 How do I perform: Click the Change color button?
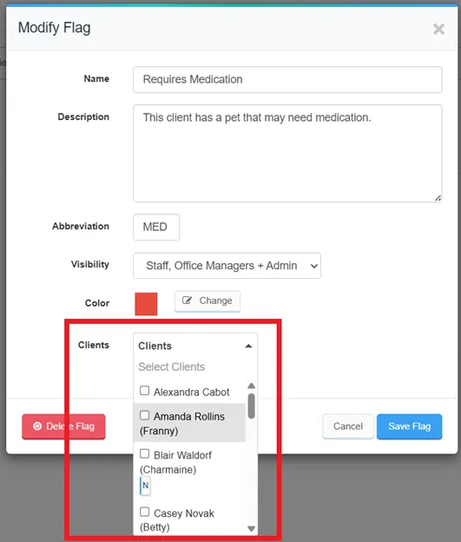(207, 301)
